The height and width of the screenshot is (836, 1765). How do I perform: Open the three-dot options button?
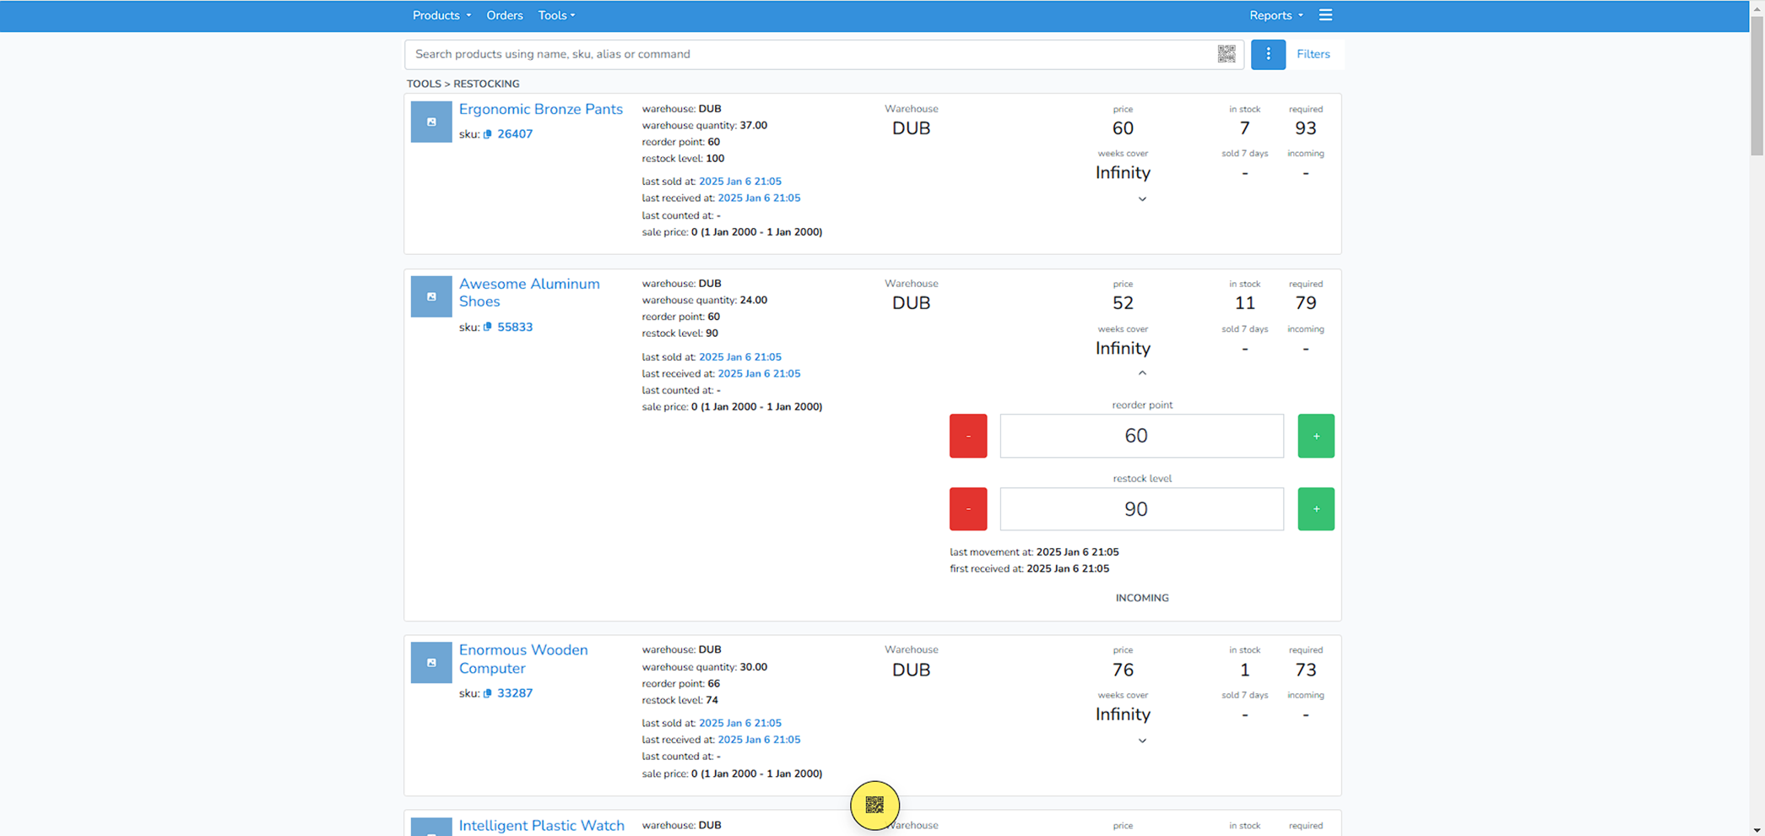[x=1267, y=54]
